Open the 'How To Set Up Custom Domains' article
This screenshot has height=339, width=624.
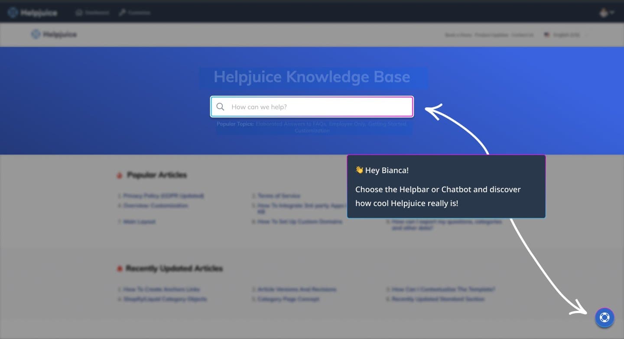pyautogui.click(x=300, y=222)
